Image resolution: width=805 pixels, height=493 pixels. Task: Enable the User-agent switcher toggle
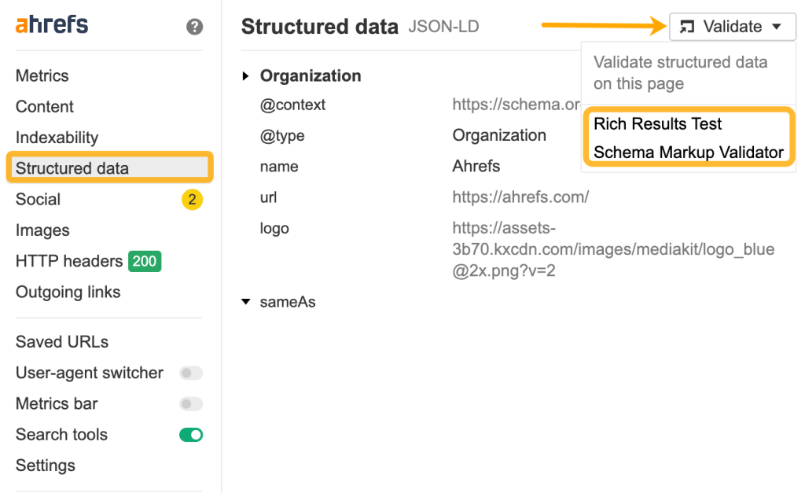click(191, 373)
